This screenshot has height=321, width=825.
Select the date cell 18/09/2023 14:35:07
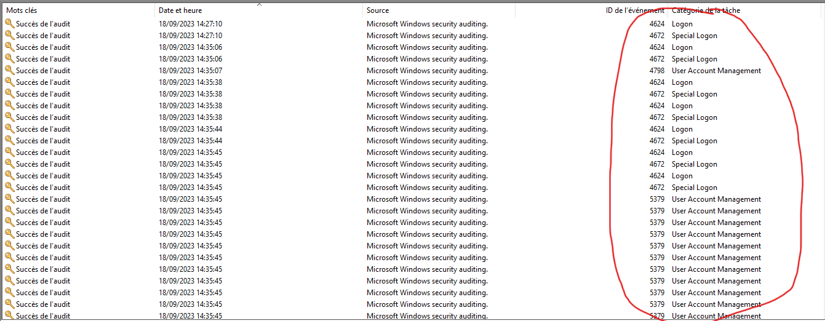(190, 71)
